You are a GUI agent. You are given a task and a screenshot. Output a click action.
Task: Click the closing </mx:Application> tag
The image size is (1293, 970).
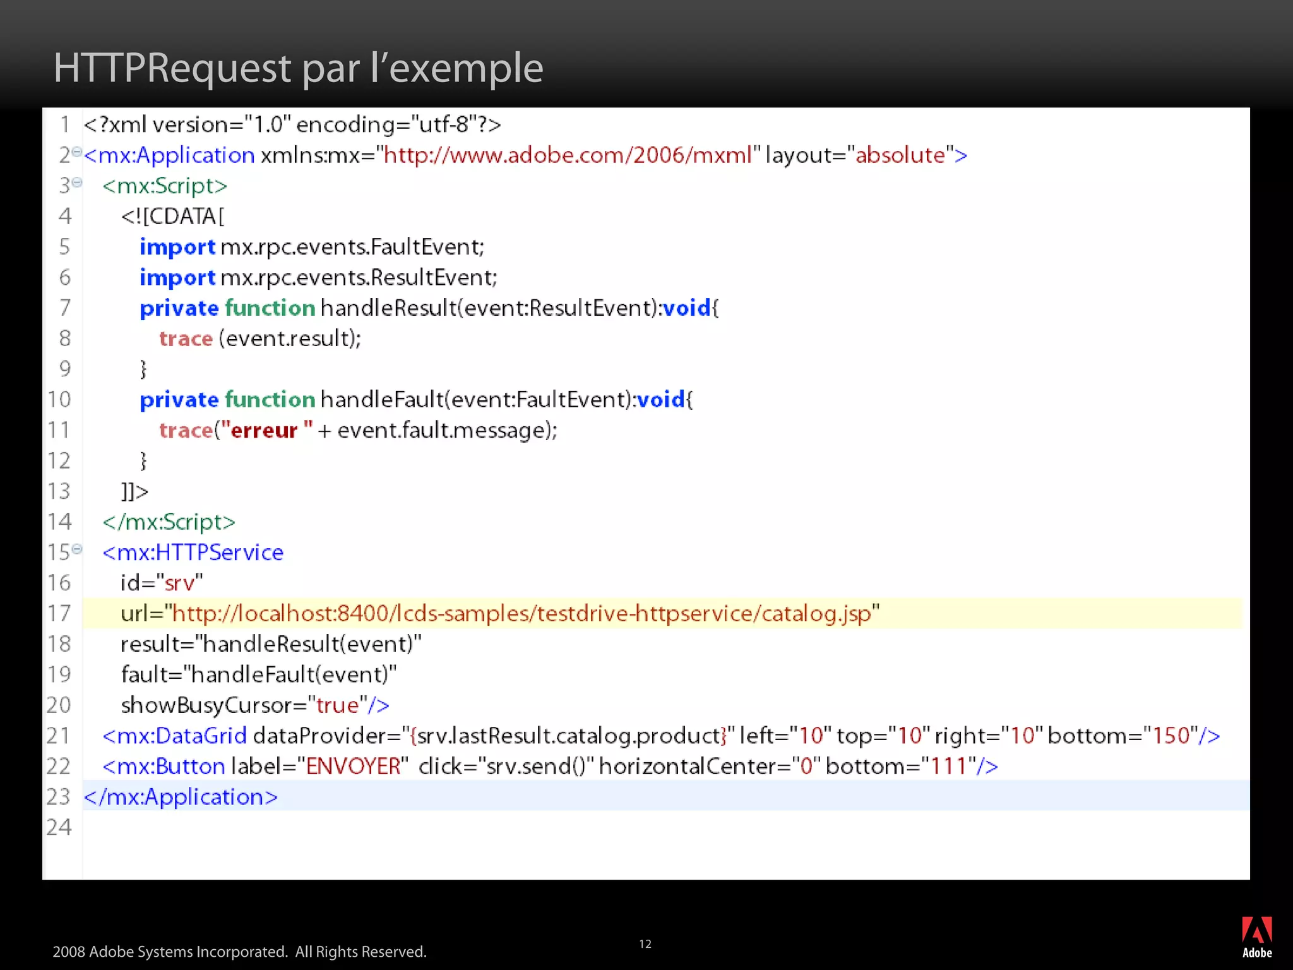click(181, 796)
